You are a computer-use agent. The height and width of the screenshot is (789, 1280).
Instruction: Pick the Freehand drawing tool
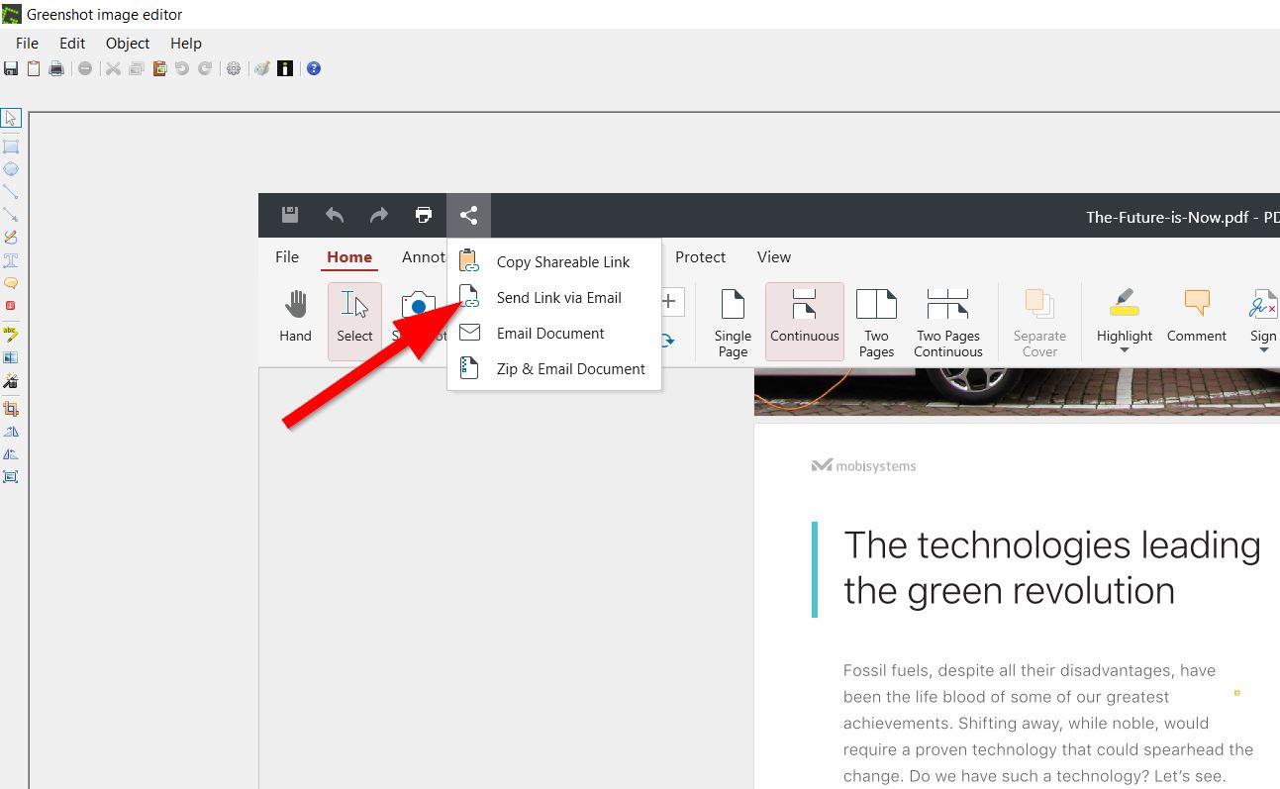[x=11, y=238]
